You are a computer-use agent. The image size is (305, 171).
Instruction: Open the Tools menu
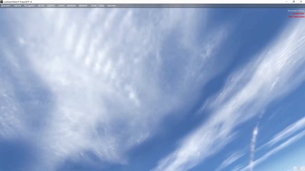click(x=93, y=6)
